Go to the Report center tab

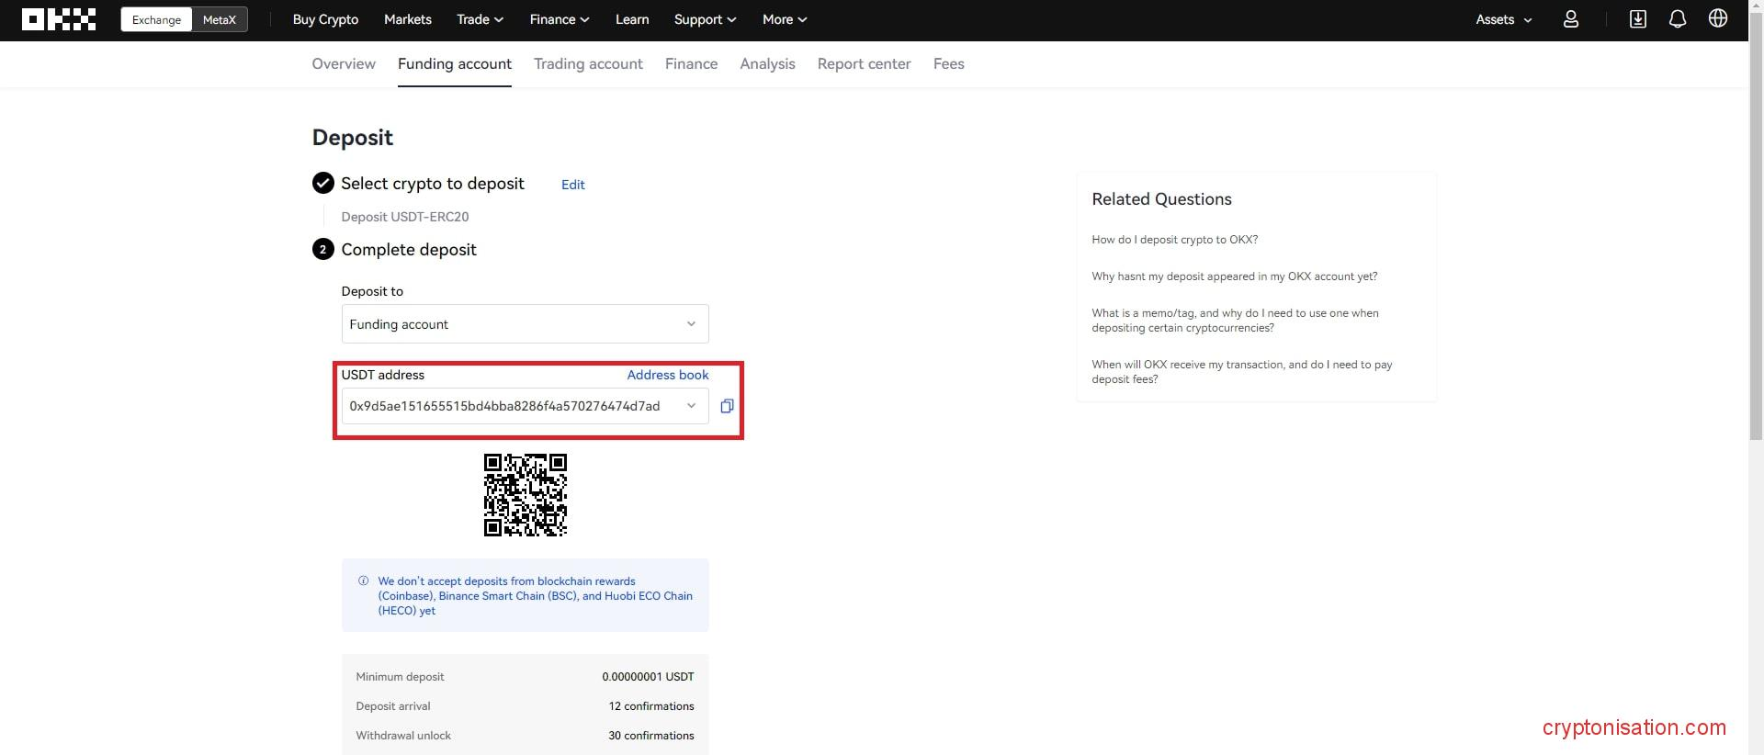(864, 63)
